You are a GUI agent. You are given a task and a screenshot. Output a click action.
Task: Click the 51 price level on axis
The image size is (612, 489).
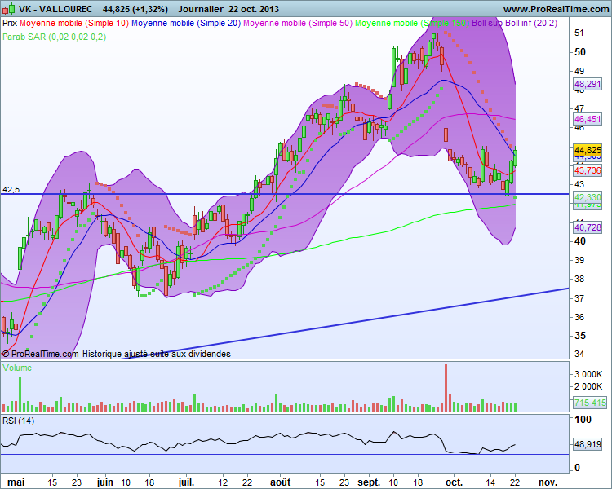(x=579, y=33)
